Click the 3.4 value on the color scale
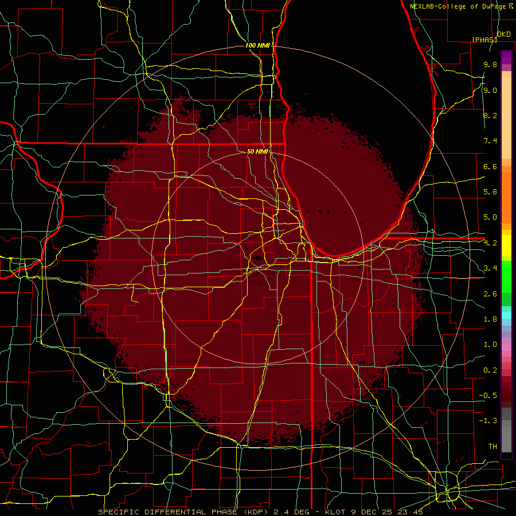Screen dimensions: 516x516 (490, 268)
